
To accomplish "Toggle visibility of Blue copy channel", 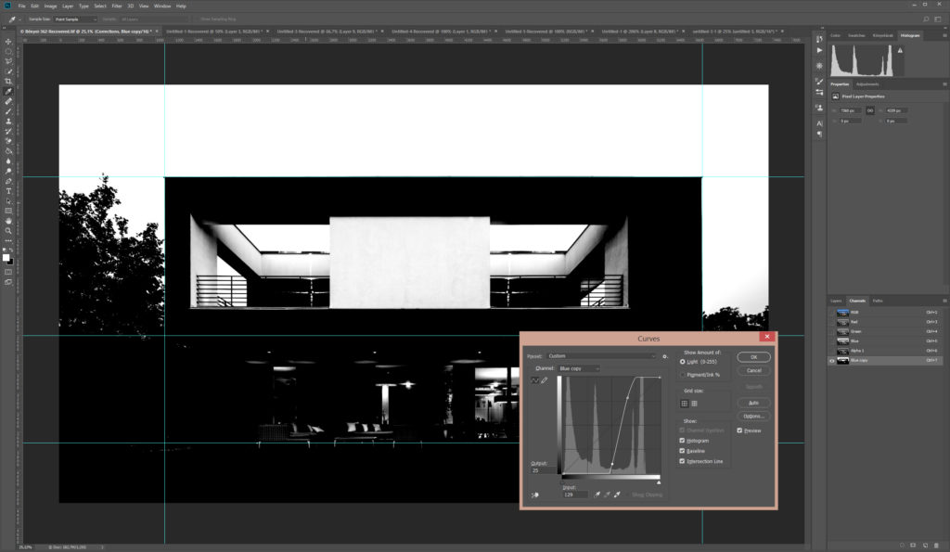I will pyautogui.click(x=832, y=361).
